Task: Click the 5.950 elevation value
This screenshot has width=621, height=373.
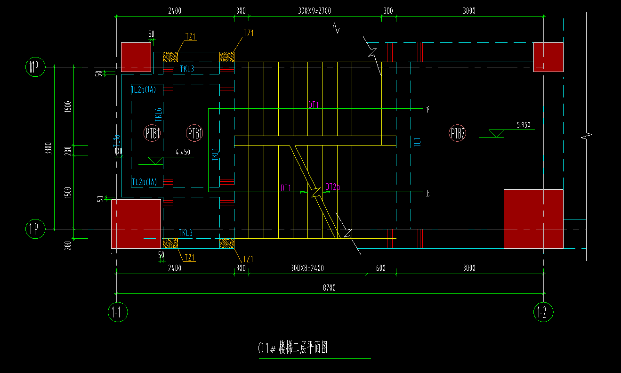Action: (x=523, y=125)
